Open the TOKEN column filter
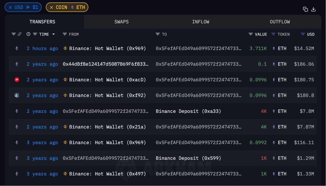 click(273, 34)
